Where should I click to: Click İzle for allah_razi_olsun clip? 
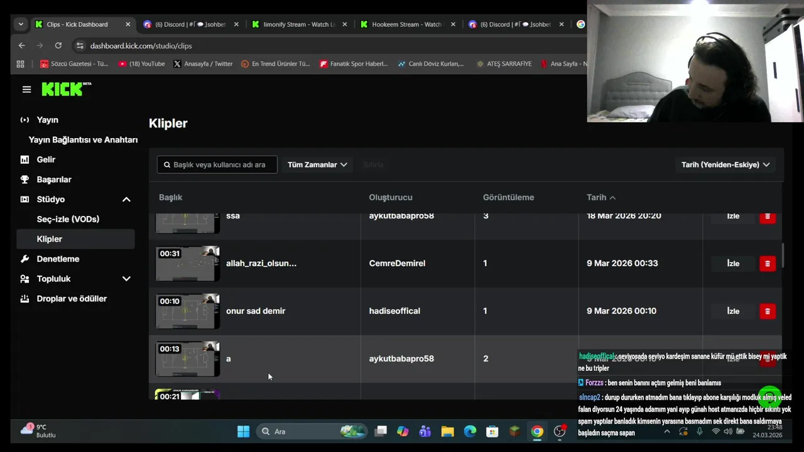[x=733, y=264]
